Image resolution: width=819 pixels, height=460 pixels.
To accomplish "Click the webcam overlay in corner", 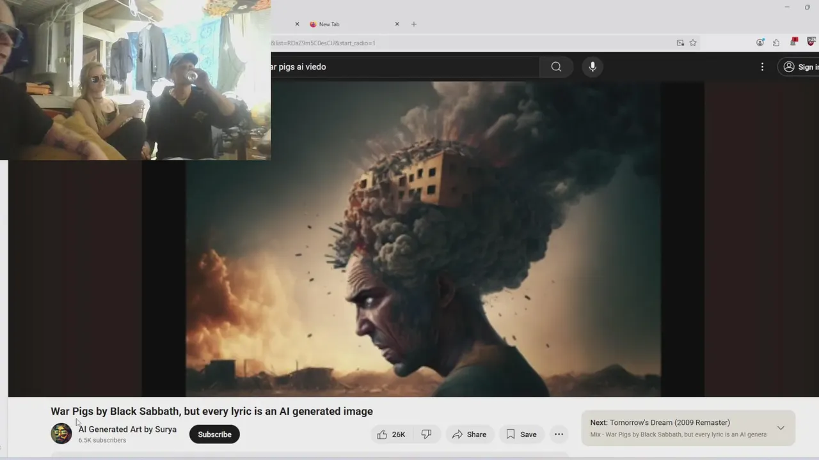I will coord(135,80).
